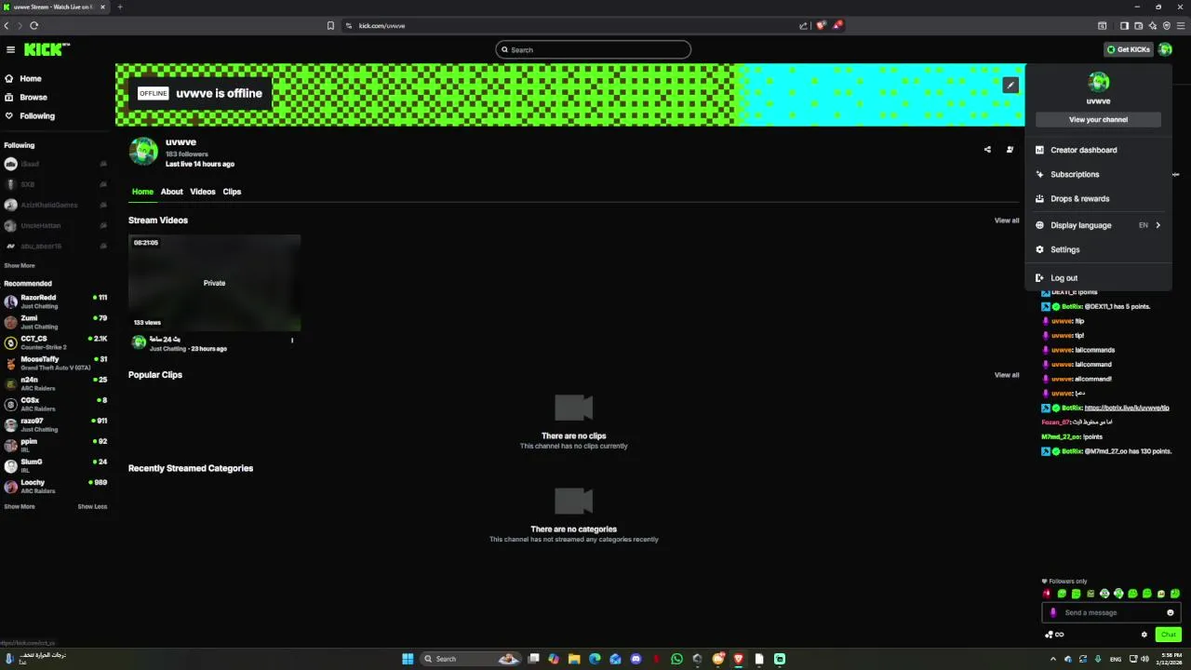
Task: Open CCT_CS recommended channel
Action: coord(56,342)
